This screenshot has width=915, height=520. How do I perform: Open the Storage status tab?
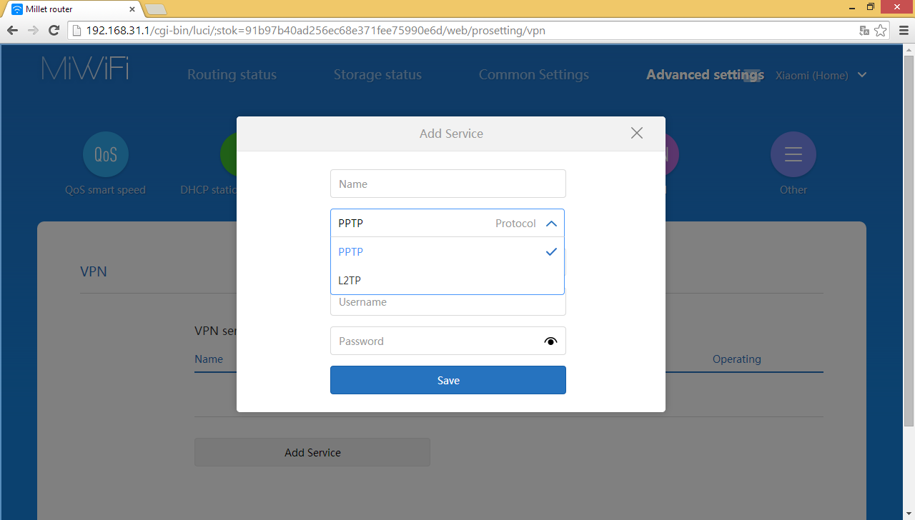[377, 75]
